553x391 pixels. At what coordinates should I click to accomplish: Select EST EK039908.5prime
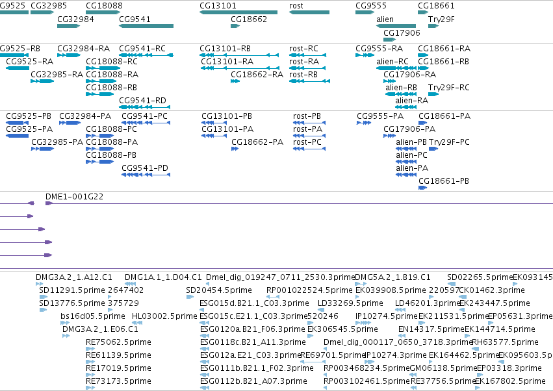click(x=357, y=297)
